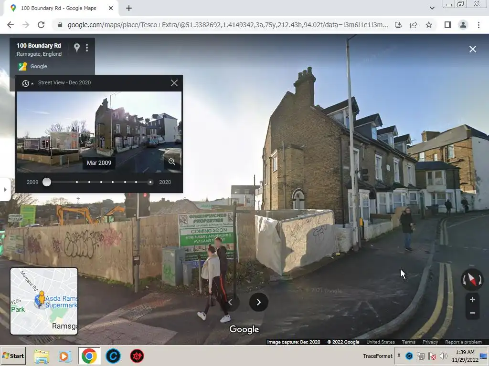The image size is (489, 366).
Task: Toggle the browser side panel
Action: (x=448, y=25)
